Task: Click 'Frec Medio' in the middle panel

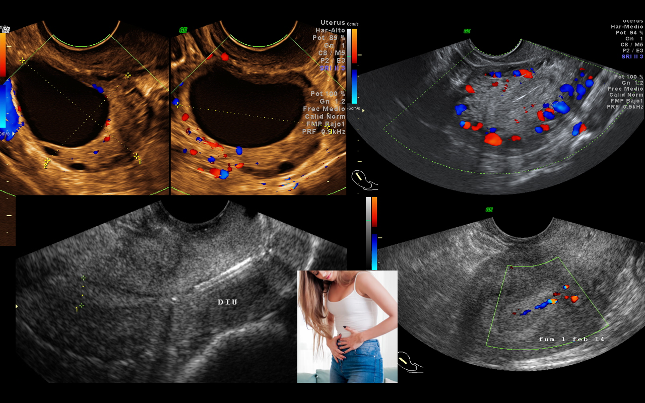Action: [x=324, y=109]
